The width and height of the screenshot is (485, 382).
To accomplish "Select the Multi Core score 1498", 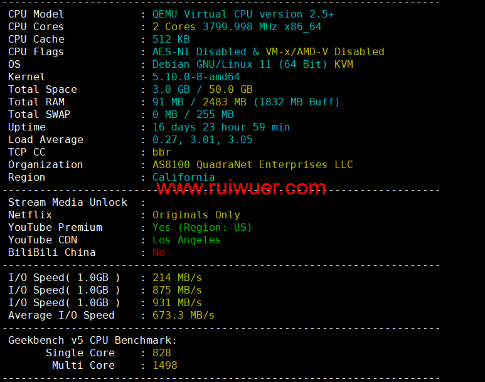I will 165,365.
